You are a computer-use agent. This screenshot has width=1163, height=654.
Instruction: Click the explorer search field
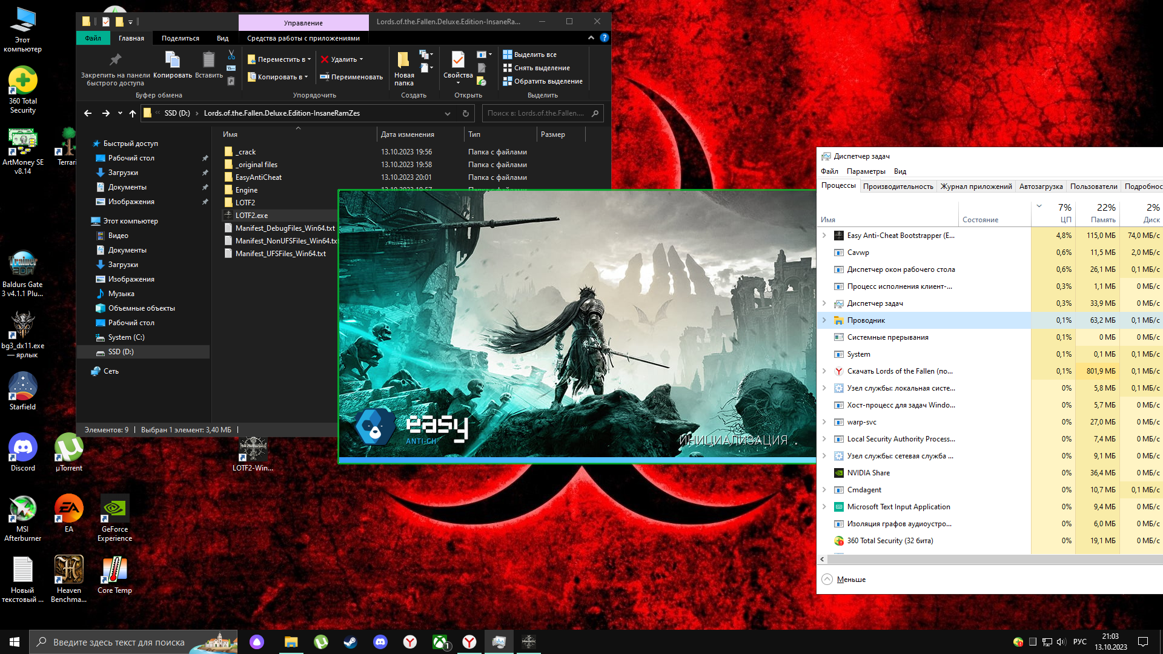(x=536, y=113)
